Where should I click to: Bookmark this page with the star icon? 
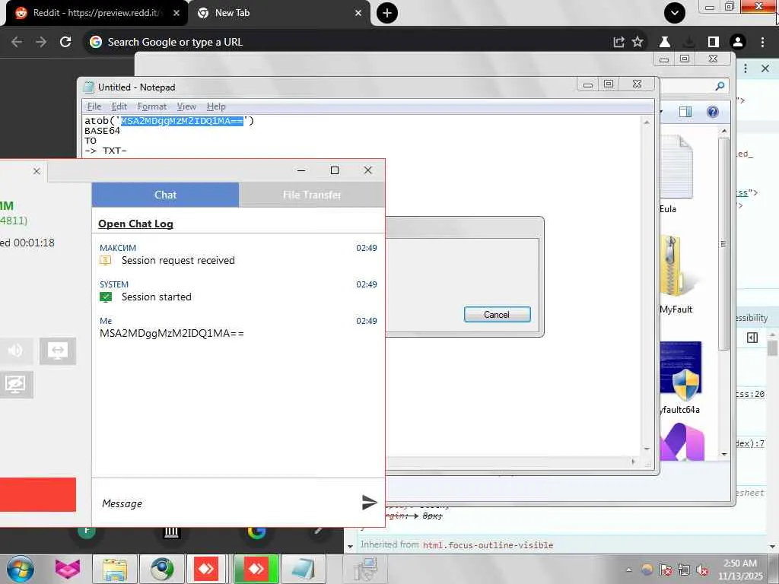[x=638, y=42]
